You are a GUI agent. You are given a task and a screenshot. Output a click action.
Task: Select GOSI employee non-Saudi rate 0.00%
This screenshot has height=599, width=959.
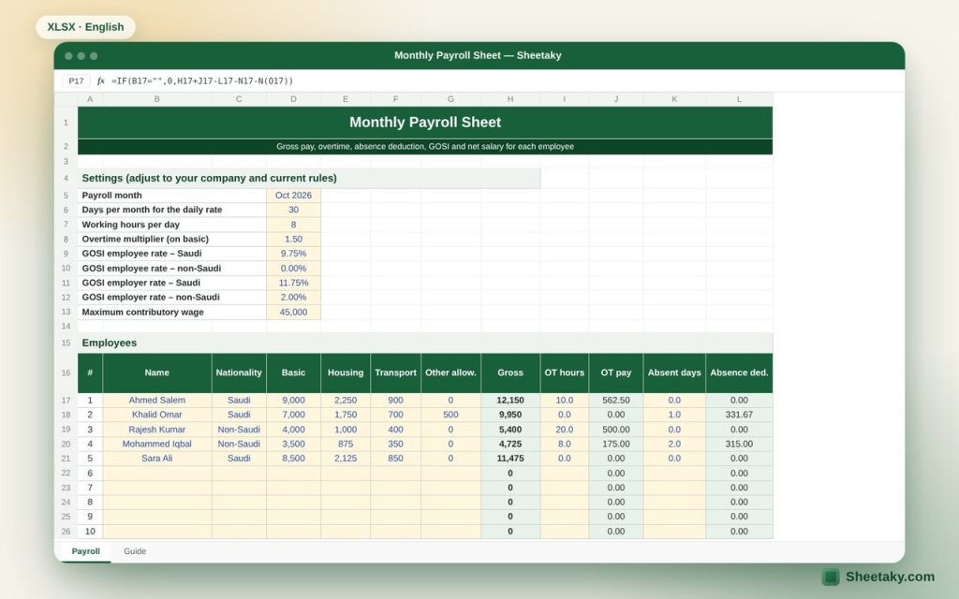point(293,269)
